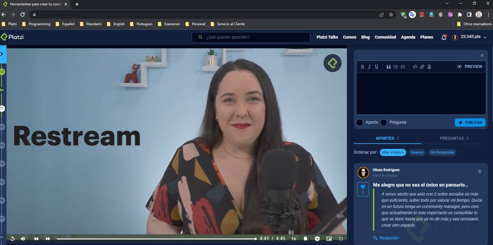This screenshot has width=493, height=245.
Task: Switch to the PREGUNTAS tab
Action: [454, 138]
